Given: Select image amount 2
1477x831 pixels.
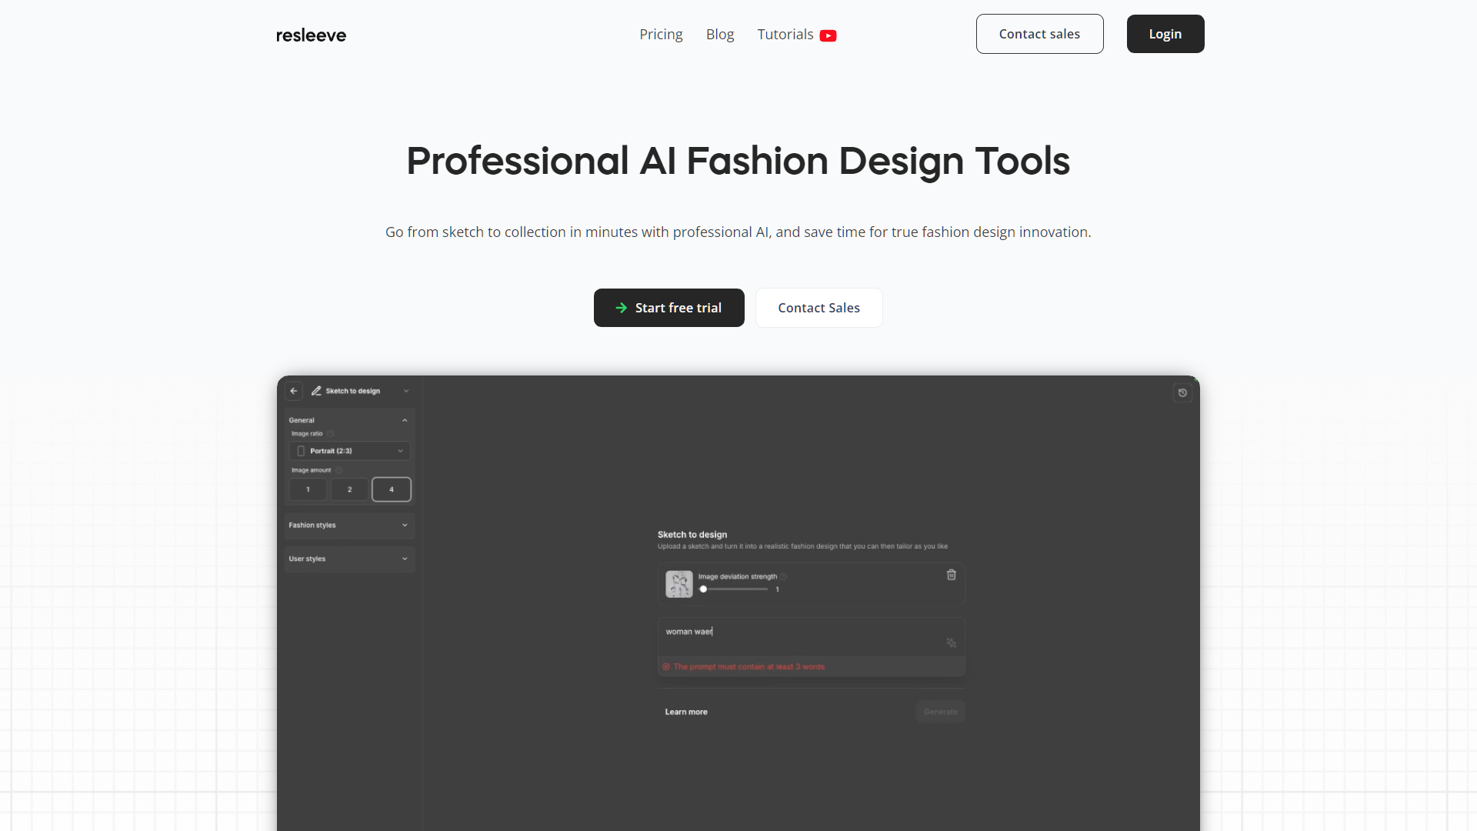Looking at the screenshot, I should coord(349,489).
